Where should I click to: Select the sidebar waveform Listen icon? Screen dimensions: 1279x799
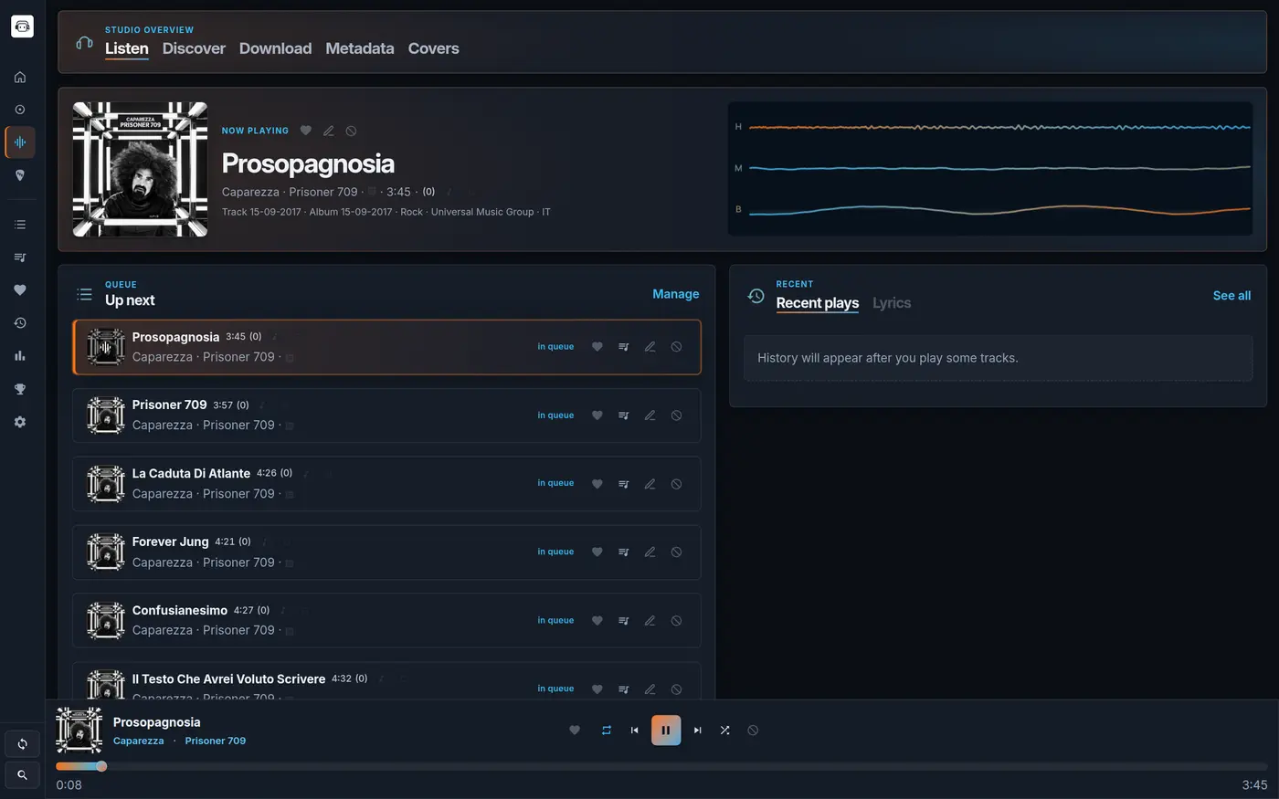tap(20, 142)
